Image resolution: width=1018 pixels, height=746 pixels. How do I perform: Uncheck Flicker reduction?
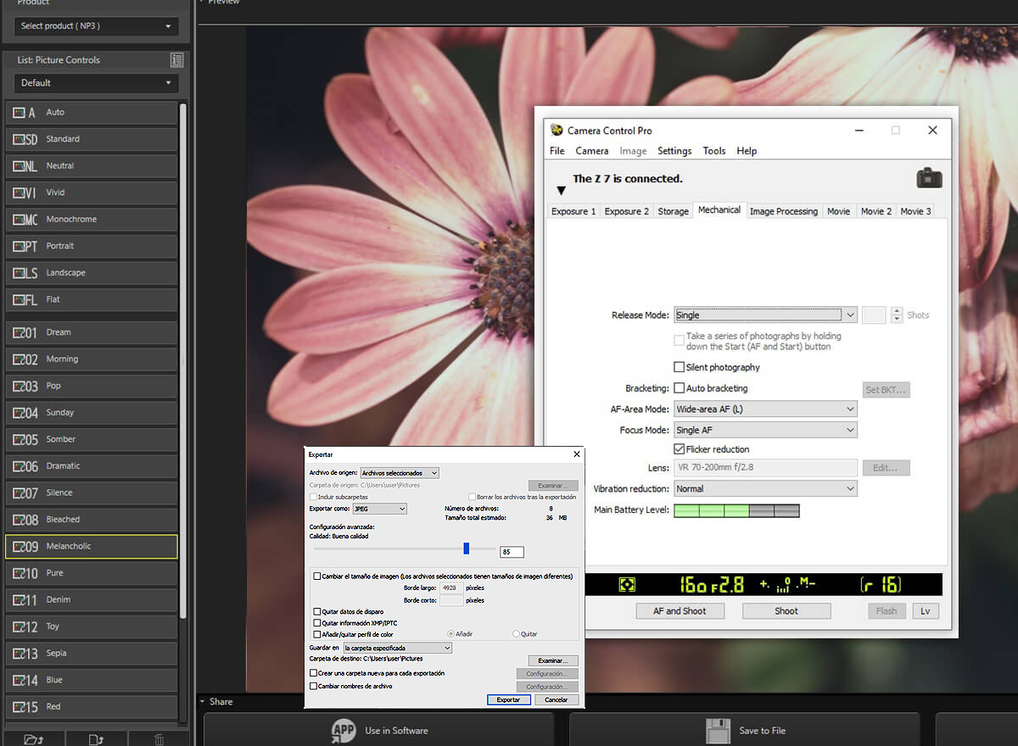679,449
